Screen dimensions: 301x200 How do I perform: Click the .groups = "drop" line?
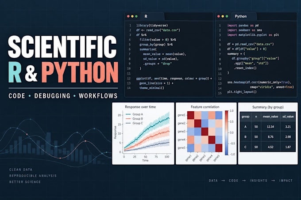(158, 64)
